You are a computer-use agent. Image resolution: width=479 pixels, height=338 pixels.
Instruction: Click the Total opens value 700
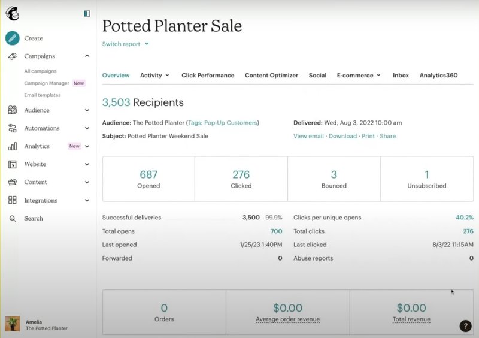tap(276, 231)
